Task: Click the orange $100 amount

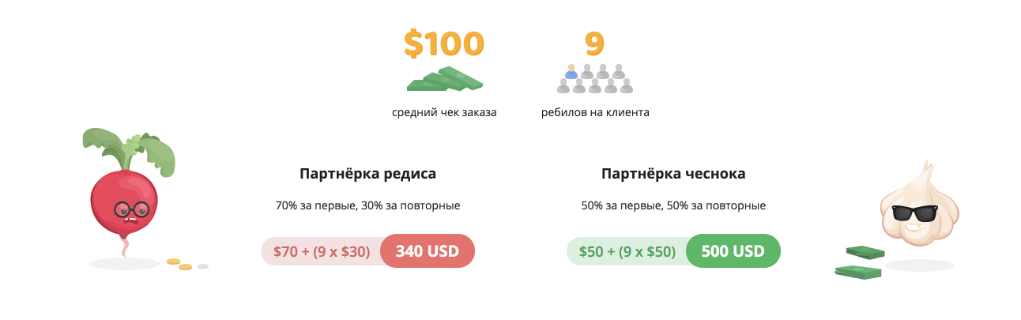Action: click(x=443, y=43)
